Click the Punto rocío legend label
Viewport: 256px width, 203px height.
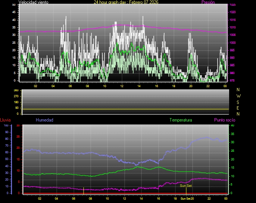tap(224, 120)
